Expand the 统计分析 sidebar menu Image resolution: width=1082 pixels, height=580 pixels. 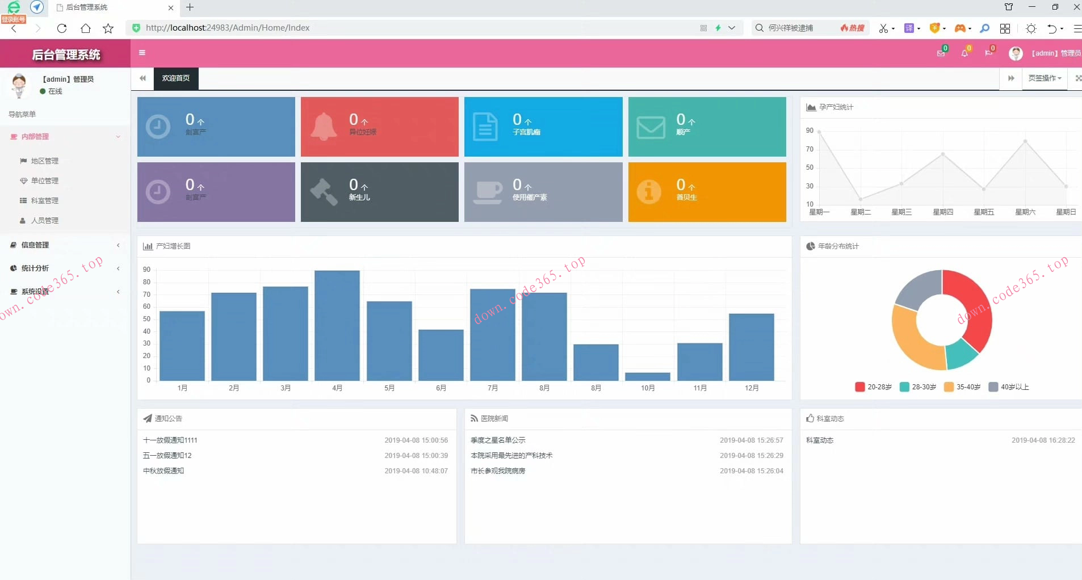coord(35,268)
